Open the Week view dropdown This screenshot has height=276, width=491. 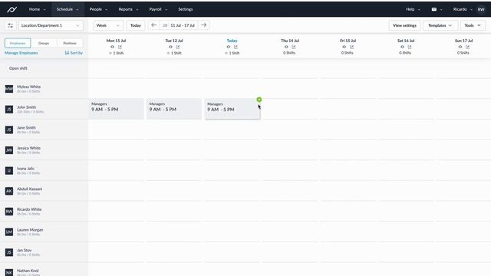pyautogui.click(x=108, y=25)
